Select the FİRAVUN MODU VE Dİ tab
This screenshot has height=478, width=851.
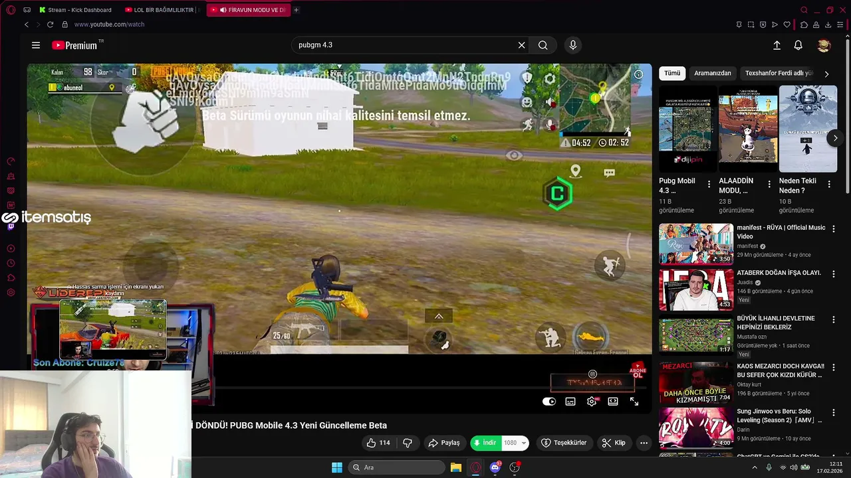pyautogui.click(x=249, y=10)
